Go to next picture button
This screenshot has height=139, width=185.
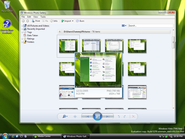pos(108,116)
